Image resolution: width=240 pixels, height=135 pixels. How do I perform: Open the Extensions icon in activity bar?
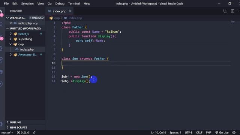[1, 60]
